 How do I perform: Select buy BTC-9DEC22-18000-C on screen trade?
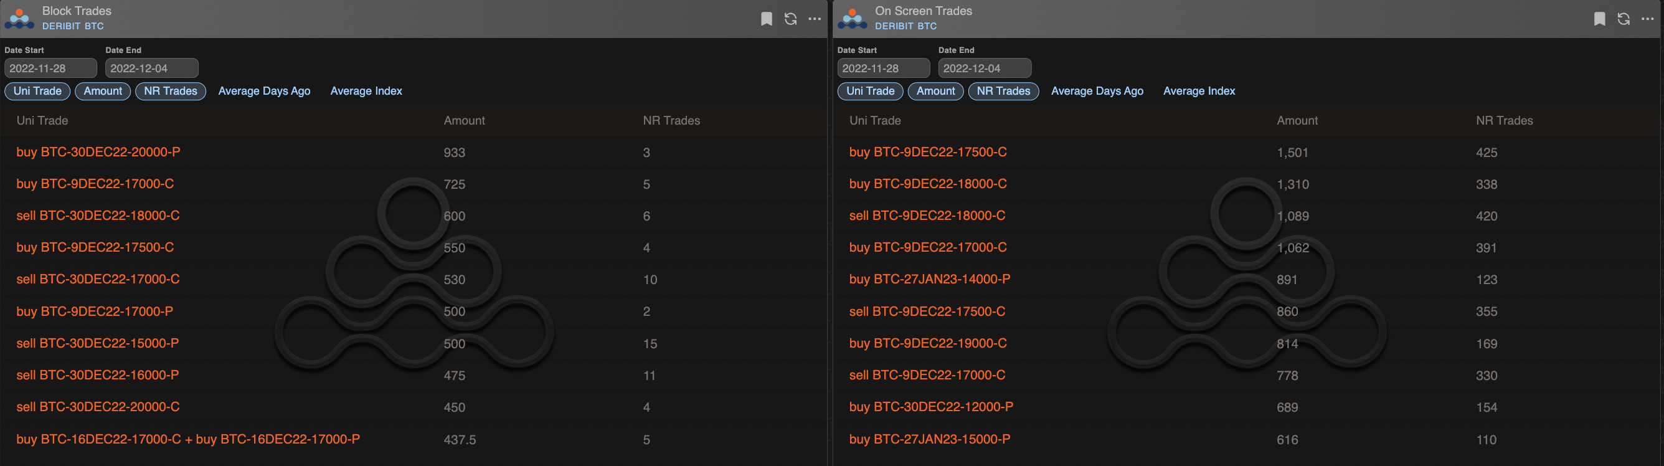pyautogui.click(x=928, y=184)
